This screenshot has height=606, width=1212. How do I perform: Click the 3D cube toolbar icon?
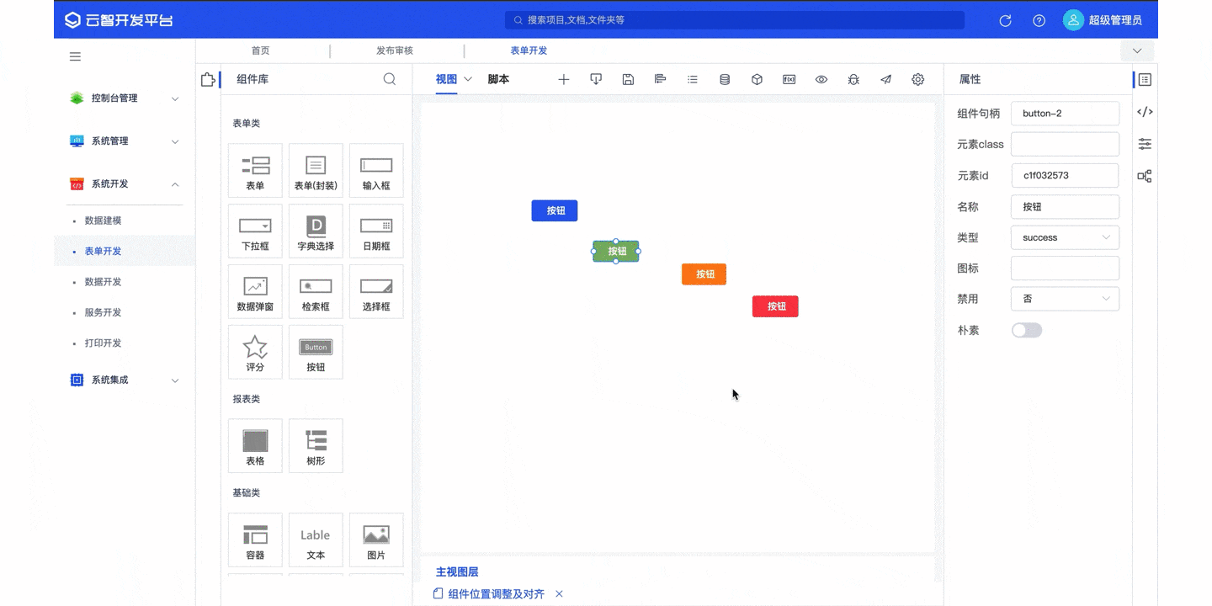(x=757, y=79)
